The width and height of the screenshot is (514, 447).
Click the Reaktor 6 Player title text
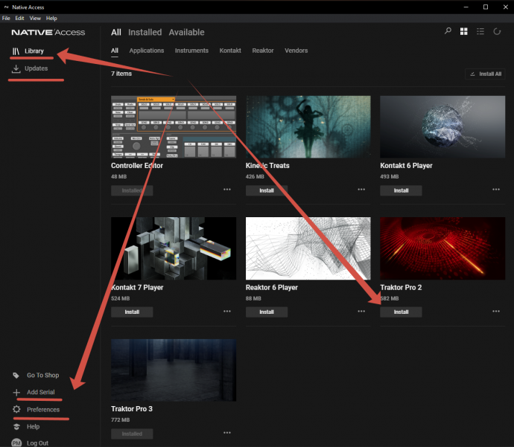272,287
